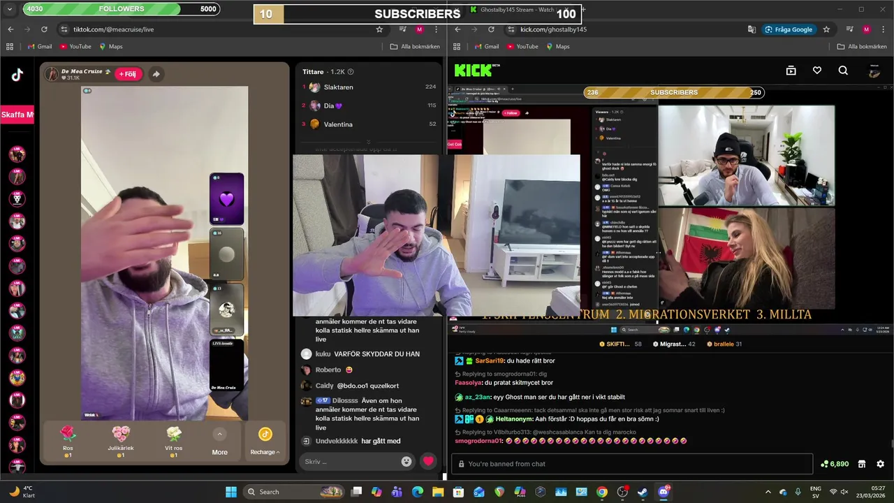Expand the top viewers list chevron
The width and height of the screenshot is (894, 503).
[368, 142]
